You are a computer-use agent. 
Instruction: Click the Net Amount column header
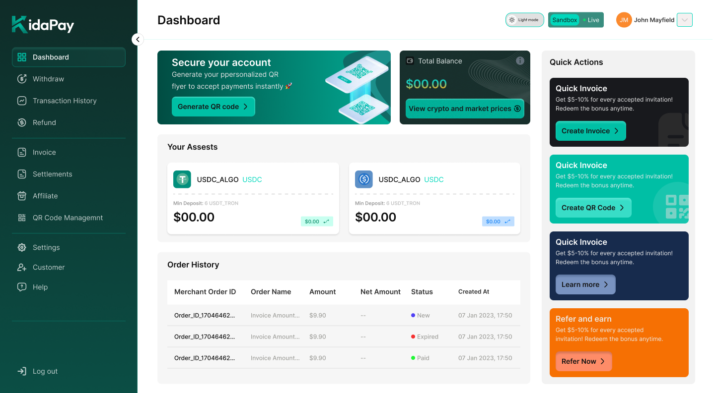click(380, 292)
